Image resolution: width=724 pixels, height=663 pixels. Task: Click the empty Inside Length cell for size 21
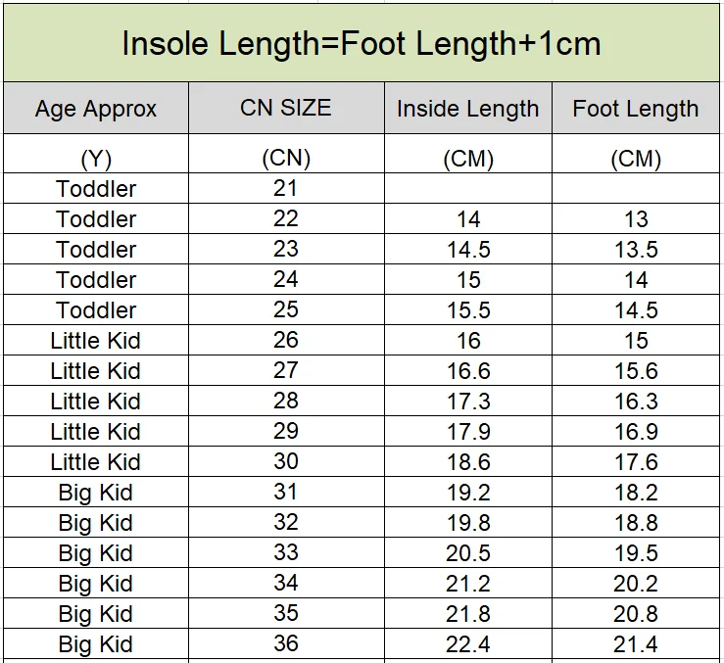[x=467, y=188]
